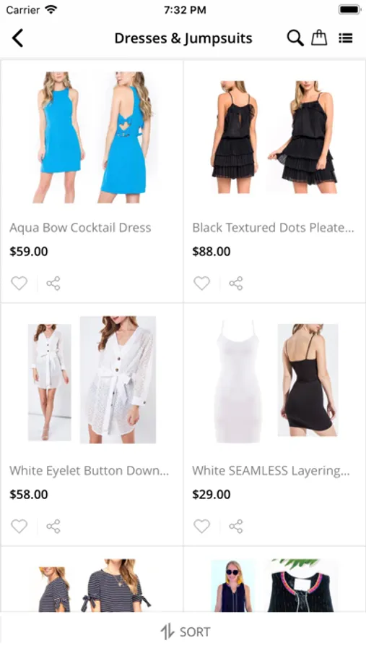Favorite the White Eyelet Button Down dress
This screenshot has width=366, height=651.
click(x=19, y=526)
